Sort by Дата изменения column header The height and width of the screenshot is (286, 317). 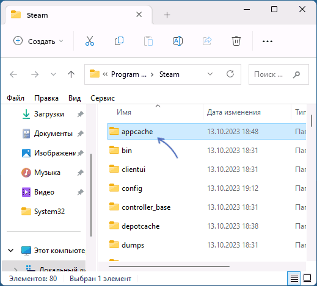[234, 112]
